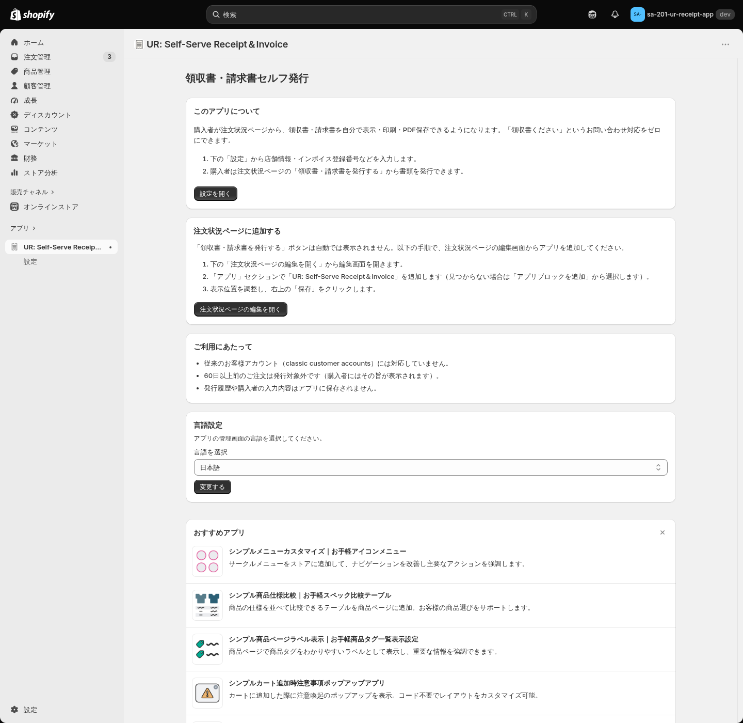Open シンプル商品仕様比較 app thumbnail
The height and width of the screenshot is (723, 743).
pos(207,605)
